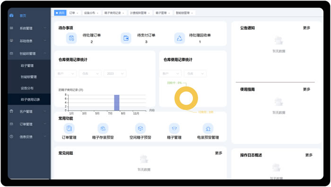The width and height of the screenshot is (331, 187).
Task: Click the 基础信息 sidebar icon
Action: coord(11,41)
